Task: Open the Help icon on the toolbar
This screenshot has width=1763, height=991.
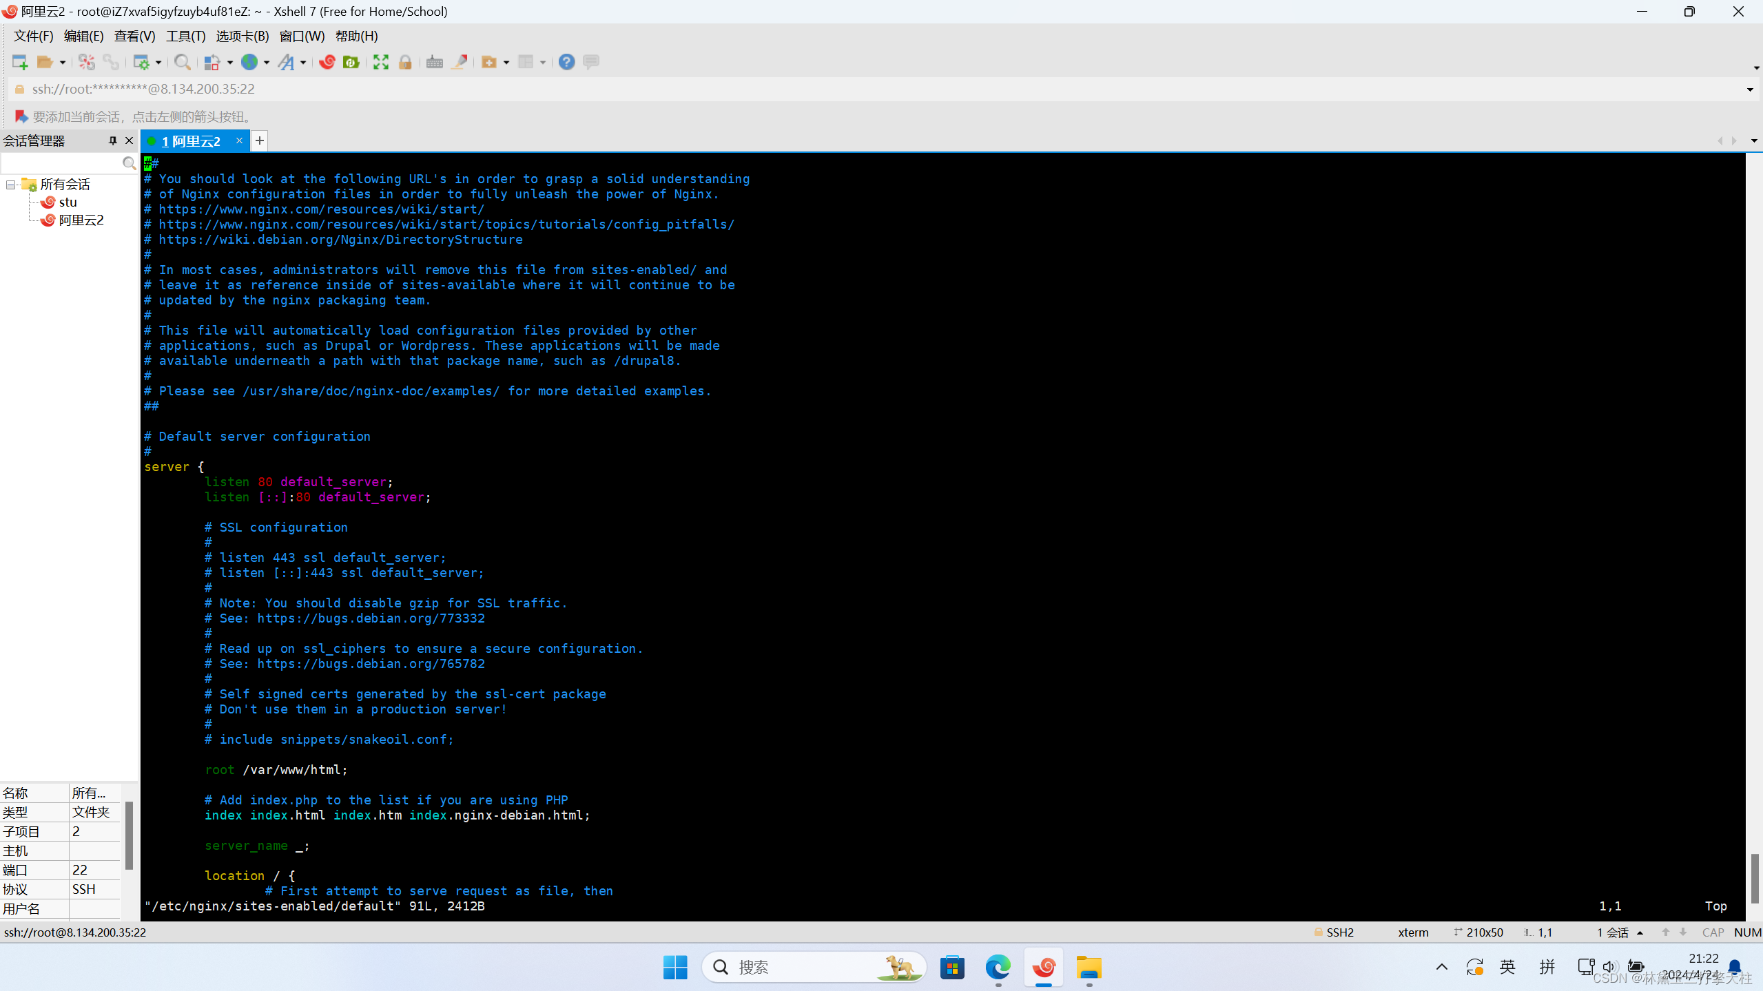Action: point(566,62)
